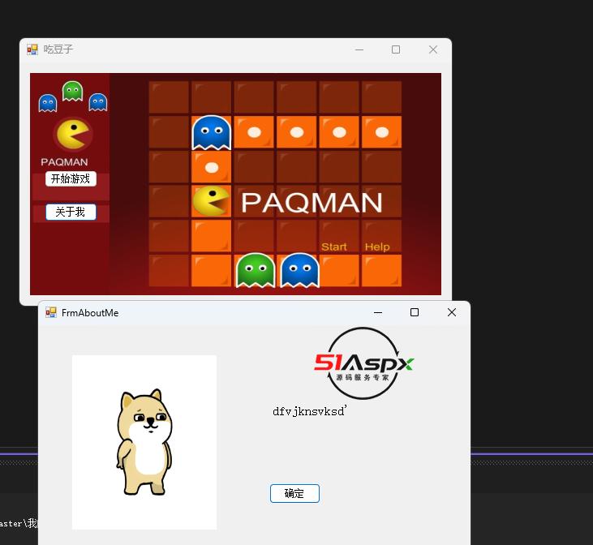Click the 51Aspx logo image
Screen dimensions: 593x545
[363, 363]
